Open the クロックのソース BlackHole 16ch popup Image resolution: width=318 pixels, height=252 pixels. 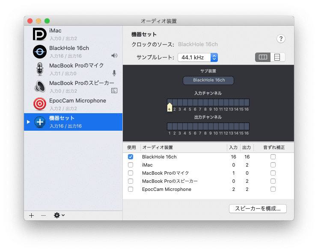[198, 44]
